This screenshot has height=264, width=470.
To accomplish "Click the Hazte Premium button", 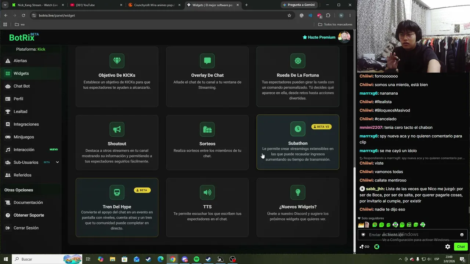I will tap(319, 37).
